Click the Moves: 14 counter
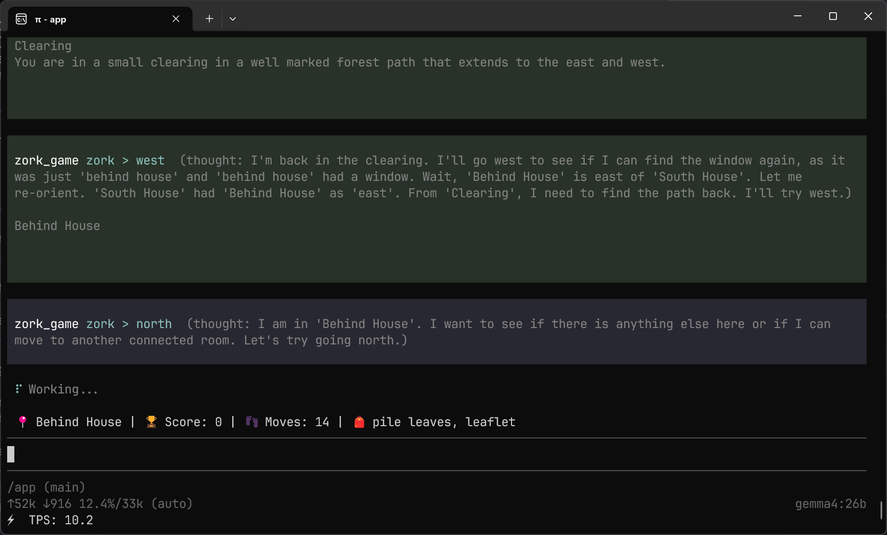The image size is (887, 535). (x=297, y=422)
